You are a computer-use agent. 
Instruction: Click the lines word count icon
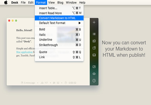[54, 83]
